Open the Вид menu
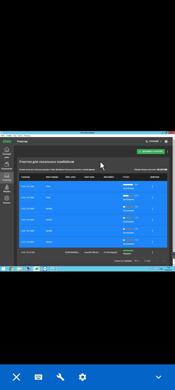Screen dimensions: 175x390 [15, 135]
